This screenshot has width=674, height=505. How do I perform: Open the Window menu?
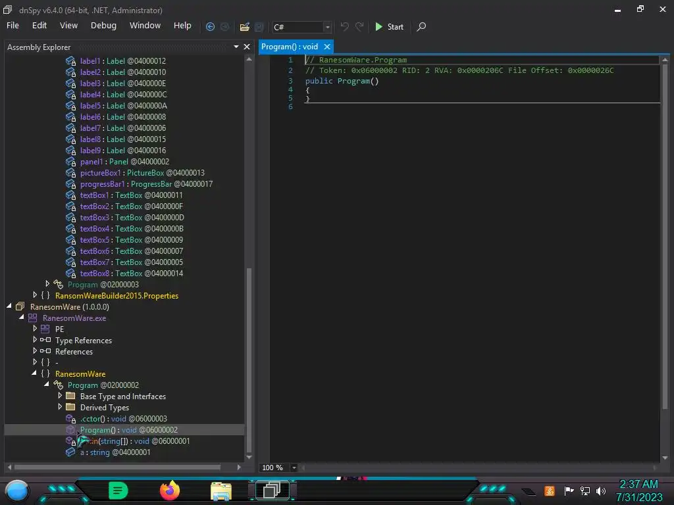145,26
